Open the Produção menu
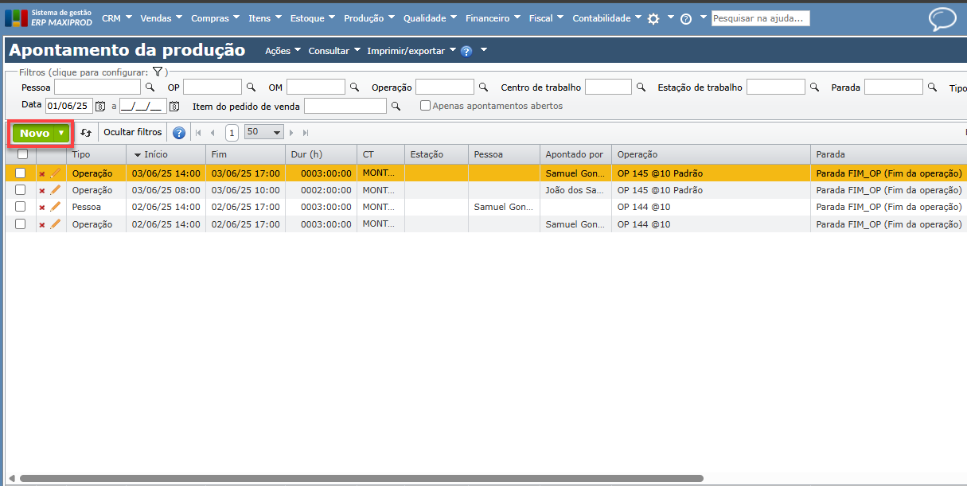The height and width of the screenshot is (486, 967). click(x=369, y=18)
